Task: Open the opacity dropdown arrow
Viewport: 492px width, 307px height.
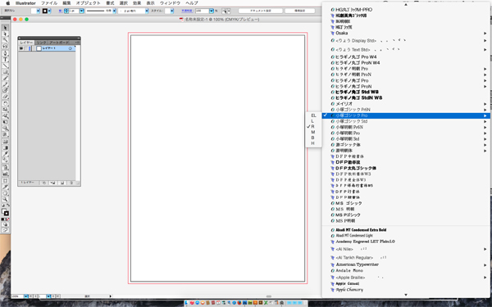Action: [212, 11]
